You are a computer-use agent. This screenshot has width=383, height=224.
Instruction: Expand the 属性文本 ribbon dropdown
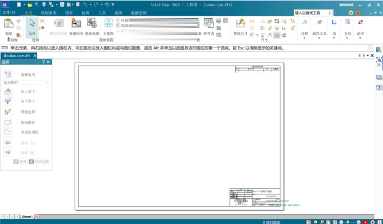point(319,27)
